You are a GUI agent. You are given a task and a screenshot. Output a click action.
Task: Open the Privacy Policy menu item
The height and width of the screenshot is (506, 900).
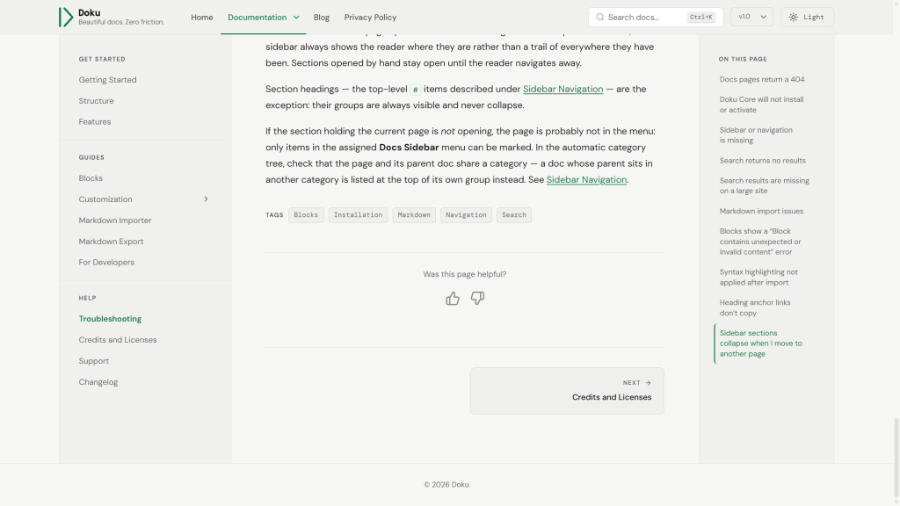pos(370,18)
